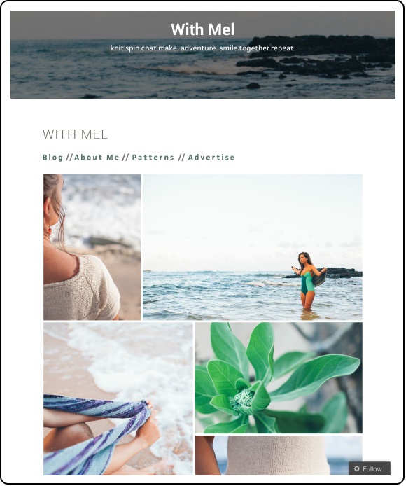This screenshot has width=406, height=486.
Task: Open the green plant leaves photo
Action: click(x=279, y=378)
